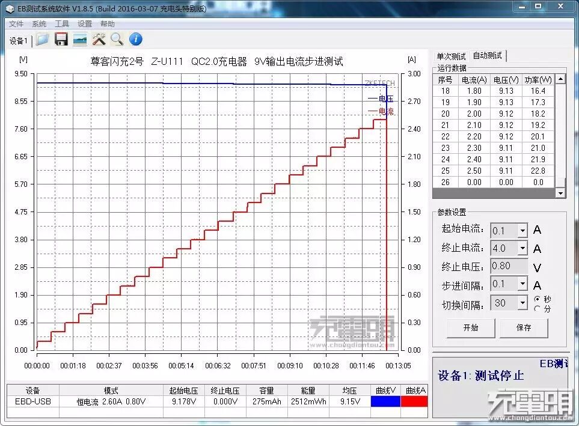579x426 pixels.
Task: Click the 恒电流 2.60A 0.80V mode cell
Action: pyautogui.click(x=111, y=401)
